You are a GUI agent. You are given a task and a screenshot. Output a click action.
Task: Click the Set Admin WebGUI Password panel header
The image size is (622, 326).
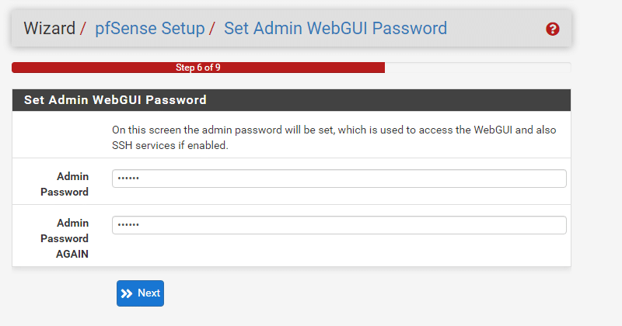pos(291,100)
